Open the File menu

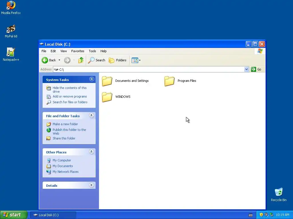point(44,51)
